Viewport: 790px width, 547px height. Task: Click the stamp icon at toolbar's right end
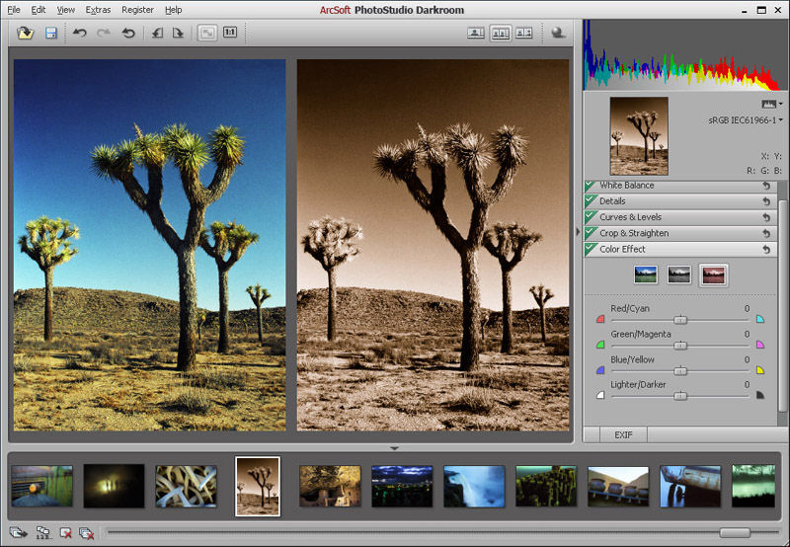click(x=559, y=33)
